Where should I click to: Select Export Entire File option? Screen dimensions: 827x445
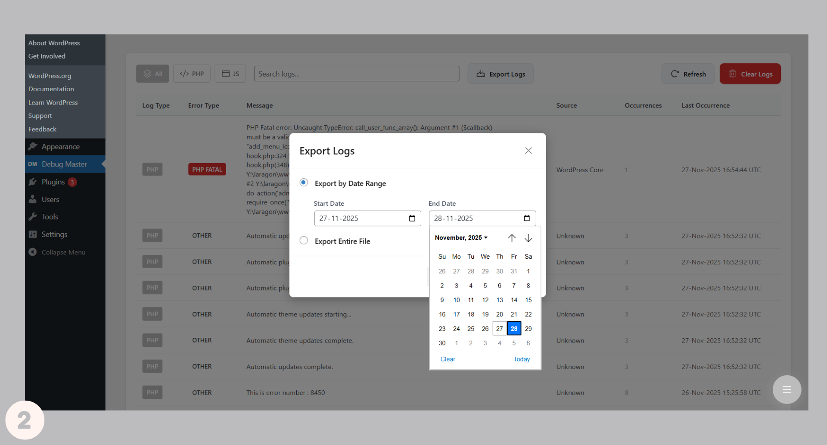(x=304, y=241)
